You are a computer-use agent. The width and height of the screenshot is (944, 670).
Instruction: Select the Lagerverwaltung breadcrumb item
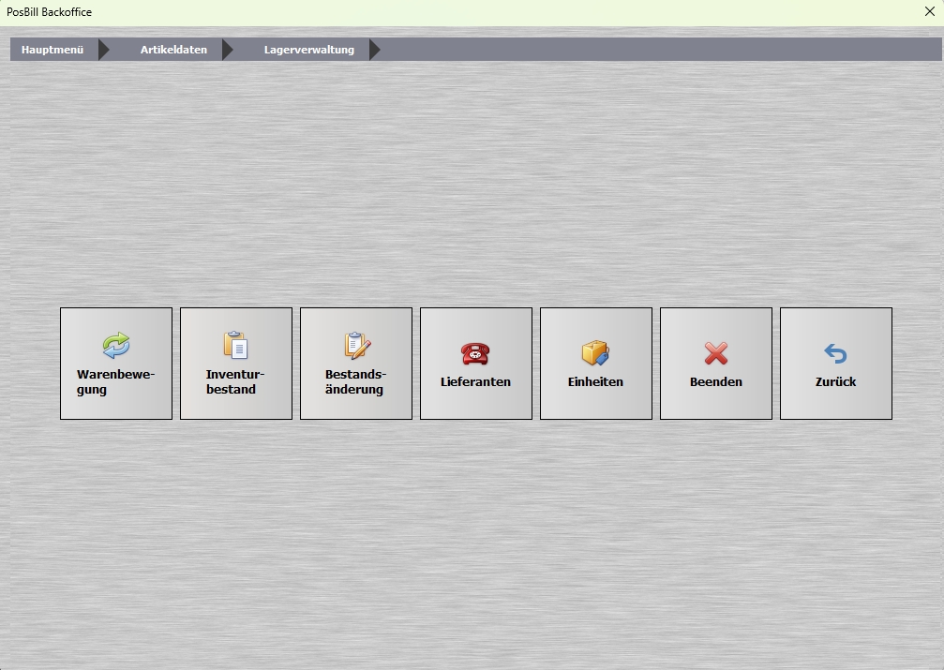pyautogui.click(x=309, y=50)
